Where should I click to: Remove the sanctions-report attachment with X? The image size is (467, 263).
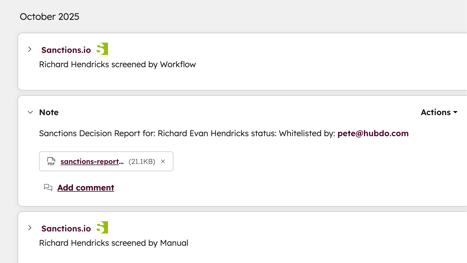click(163, 161)
